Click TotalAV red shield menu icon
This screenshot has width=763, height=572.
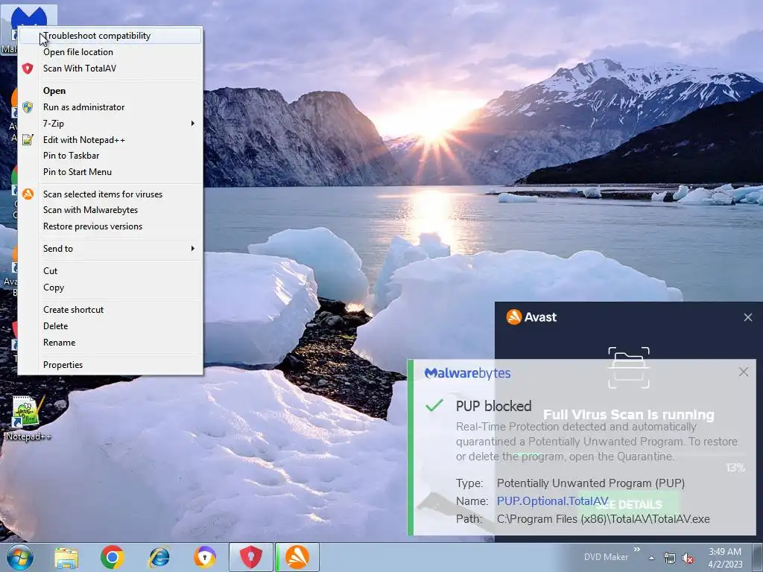coord(28,69)
